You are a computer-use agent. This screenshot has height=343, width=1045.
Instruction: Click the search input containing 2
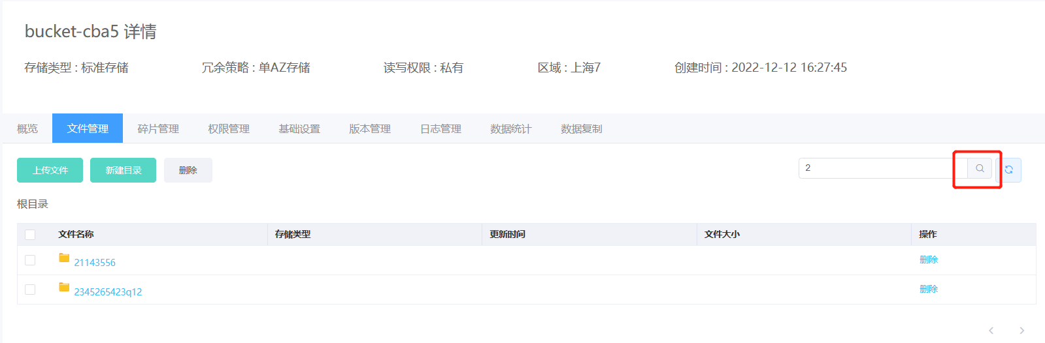883,168
